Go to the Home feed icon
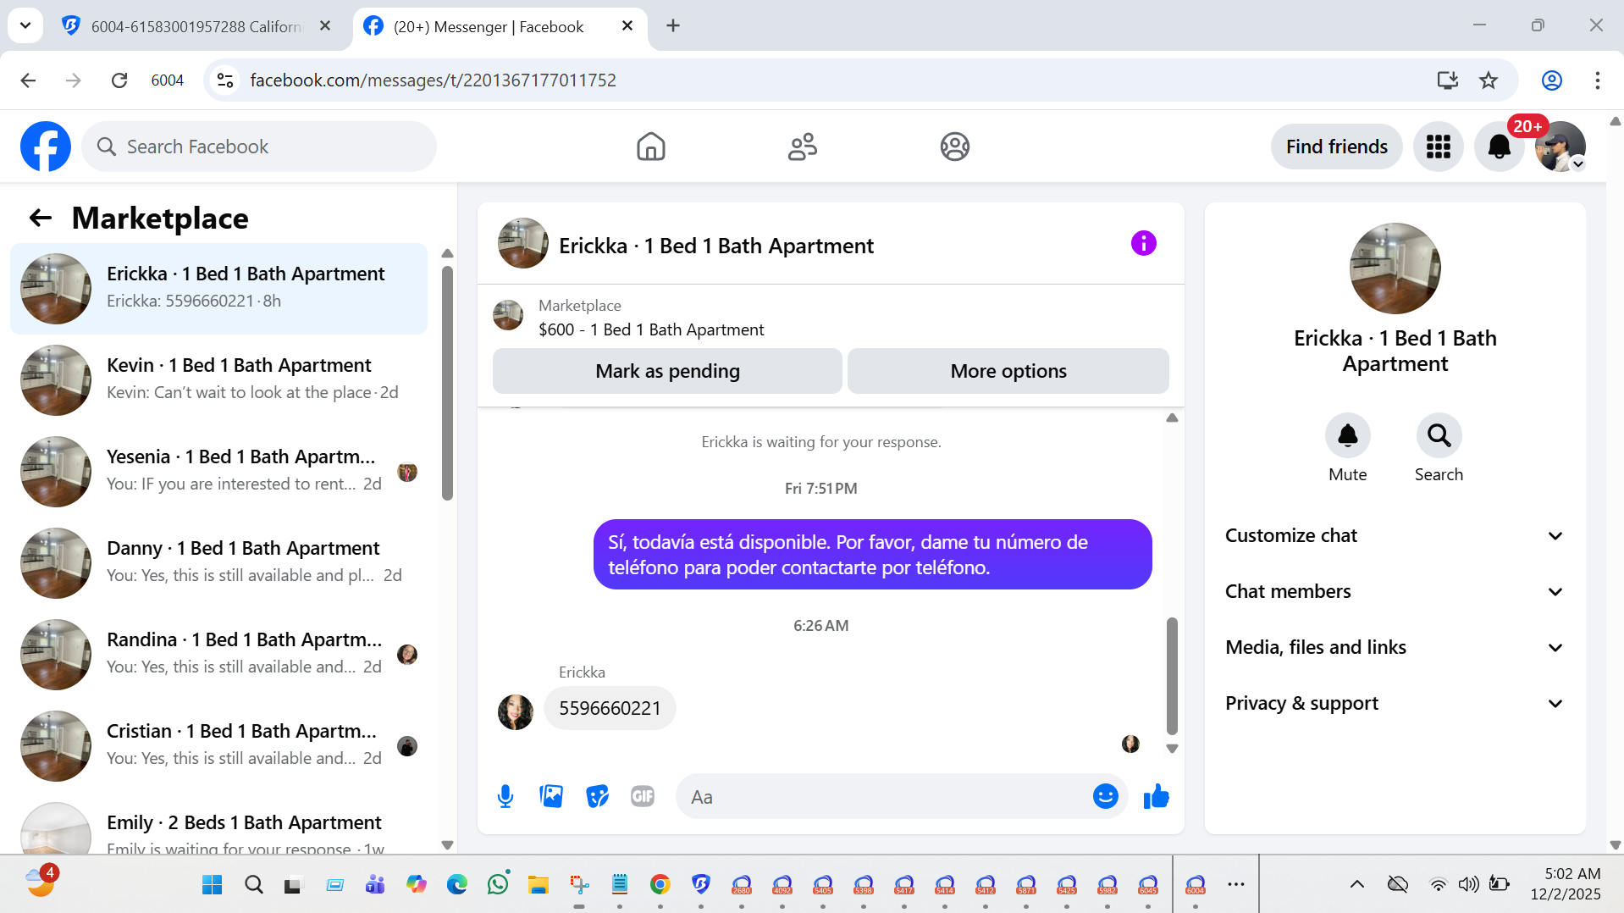Screen dimensions: 1624x913 (x=650, y=147)
